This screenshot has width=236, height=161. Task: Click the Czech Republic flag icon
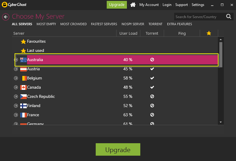(23, 97)
